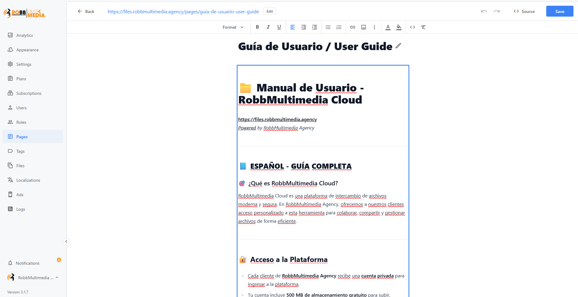578x297 pixels.
Task: Click Edit button next to URL
Action: click(x=270, y=11)
